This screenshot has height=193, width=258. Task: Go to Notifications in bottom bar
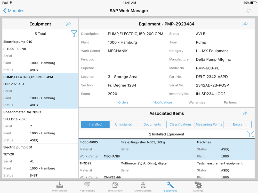point(87,187)
